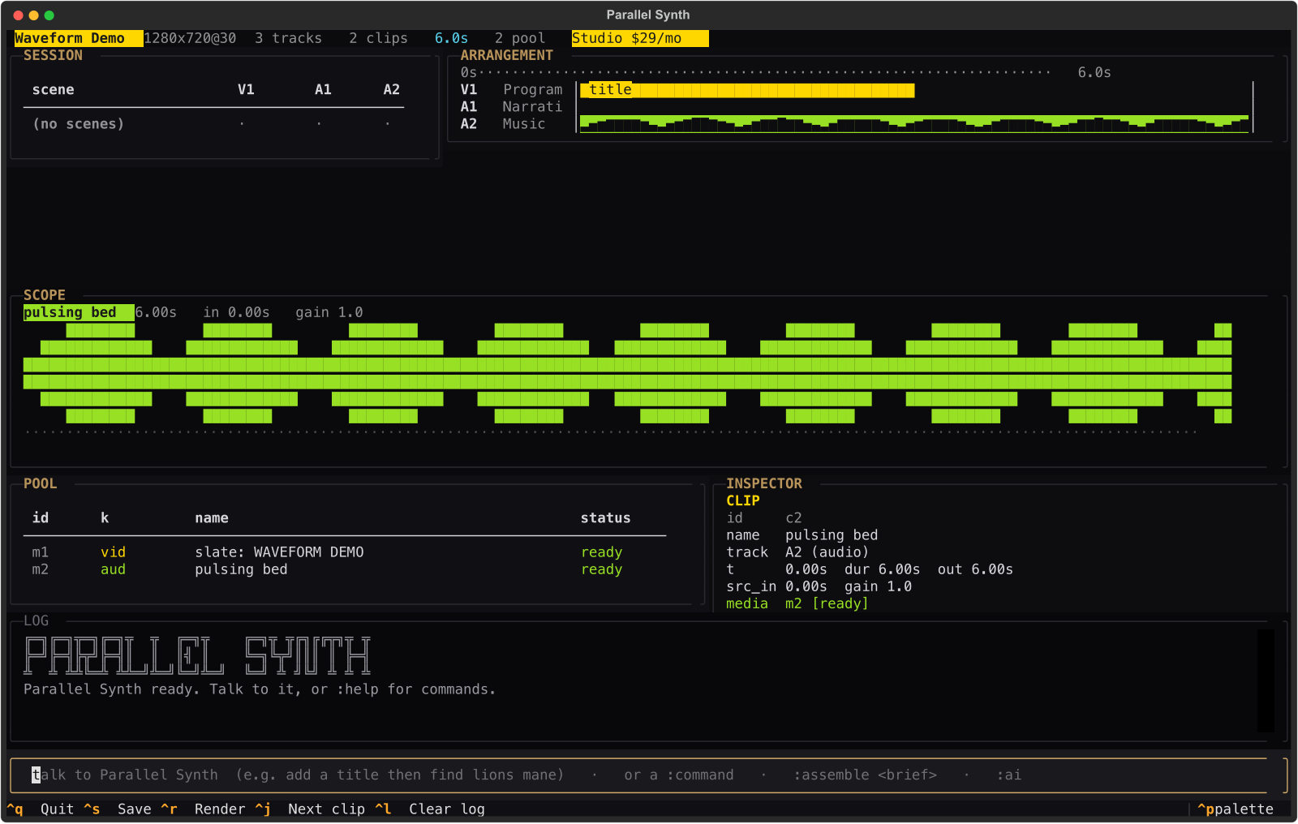1298x824 pixels.
Task: Click the SESSION panel title
Action: (x=53, y=55)
